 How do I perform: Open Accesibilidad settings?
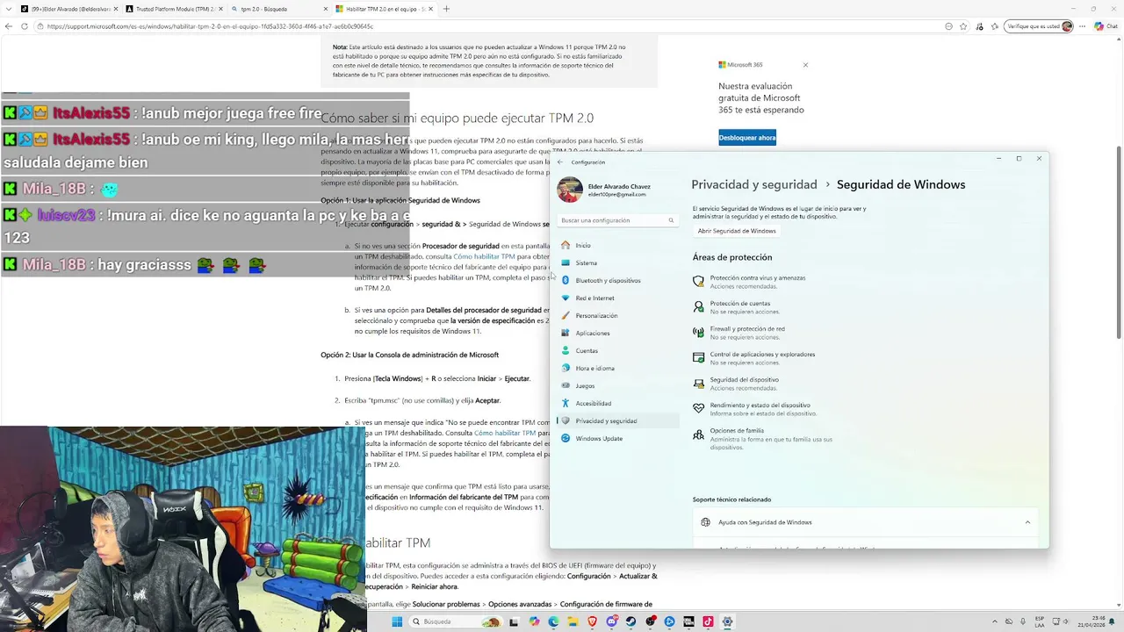click(x=617, y=403)
